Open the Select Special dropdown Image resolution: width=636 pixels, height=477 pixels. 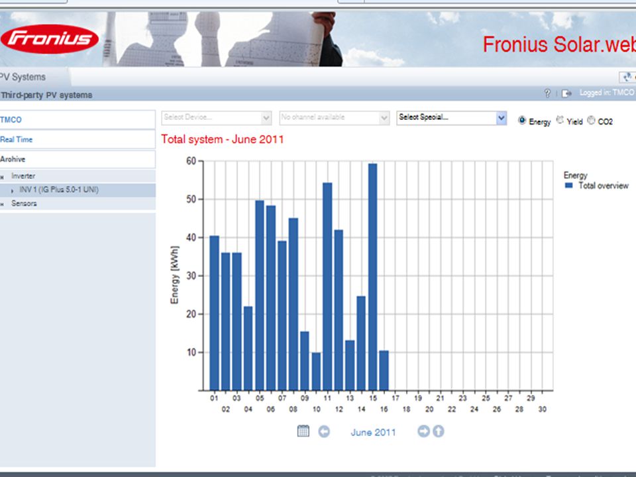click(451, 118)
